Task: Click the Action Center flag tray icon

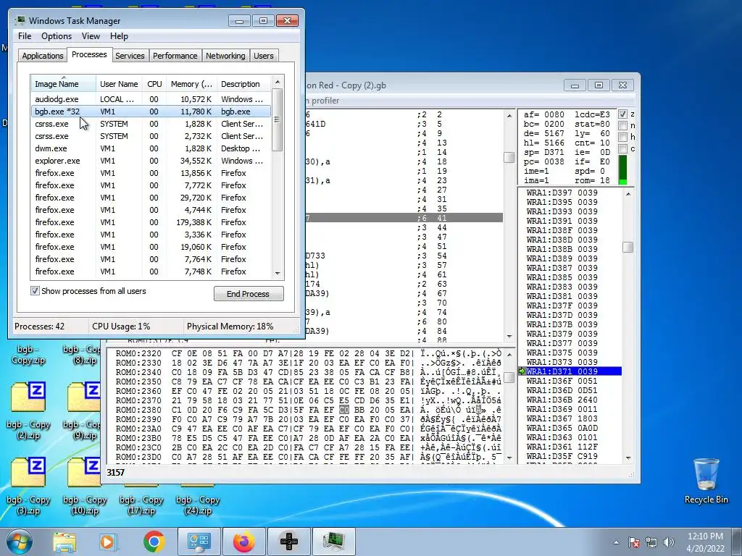Action: (633, 542)
